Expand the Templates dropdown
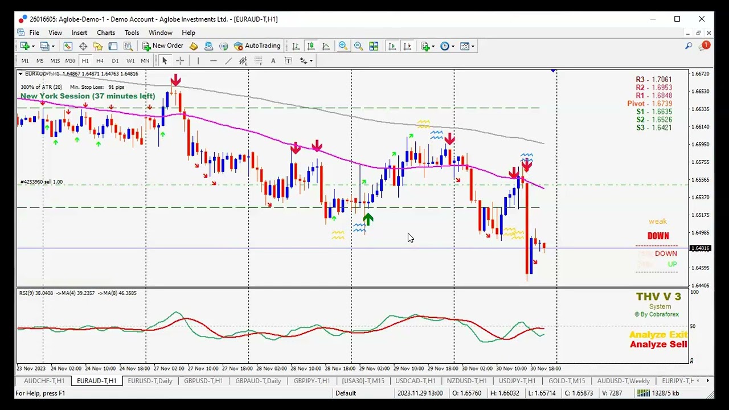Image resolution: width=729 pixels, height=410 pixels. click(473, 46)
